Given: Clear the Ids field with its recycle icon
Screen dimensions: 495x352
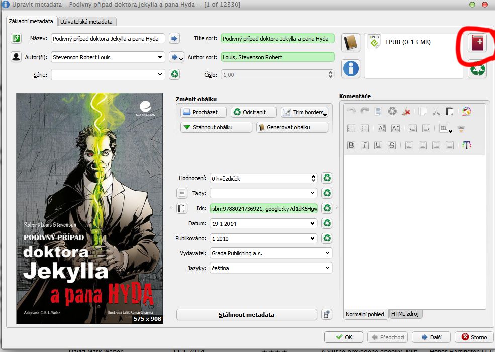Looking at the screenshot, I should pyautogui.click(x=327, y=208).
